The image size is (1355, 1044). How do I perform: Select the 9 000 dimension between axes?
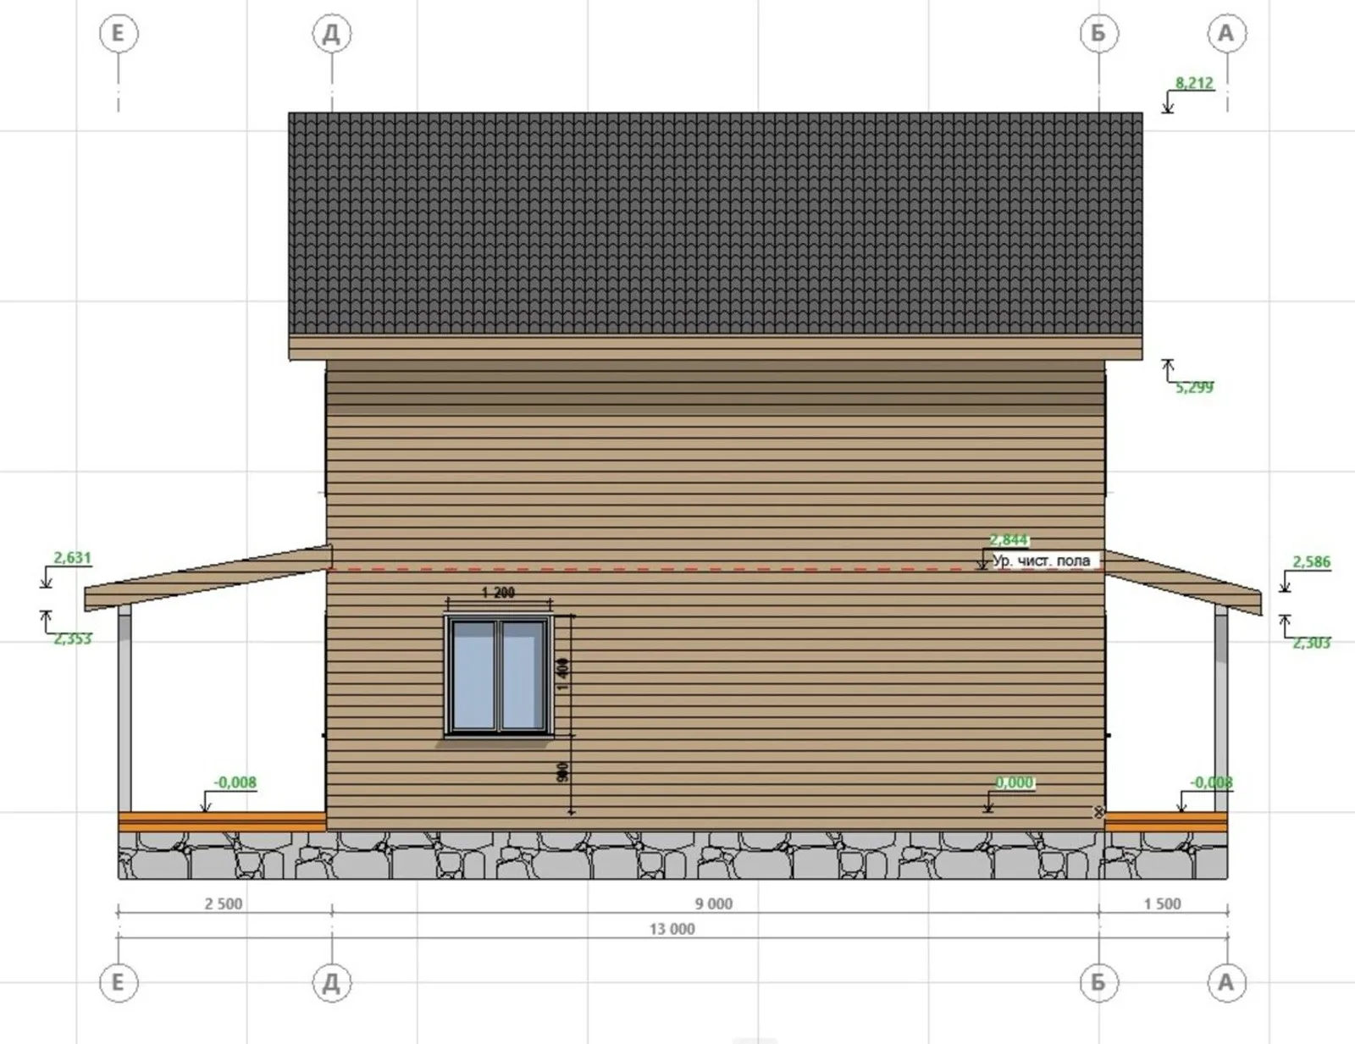tap(714, 903)
